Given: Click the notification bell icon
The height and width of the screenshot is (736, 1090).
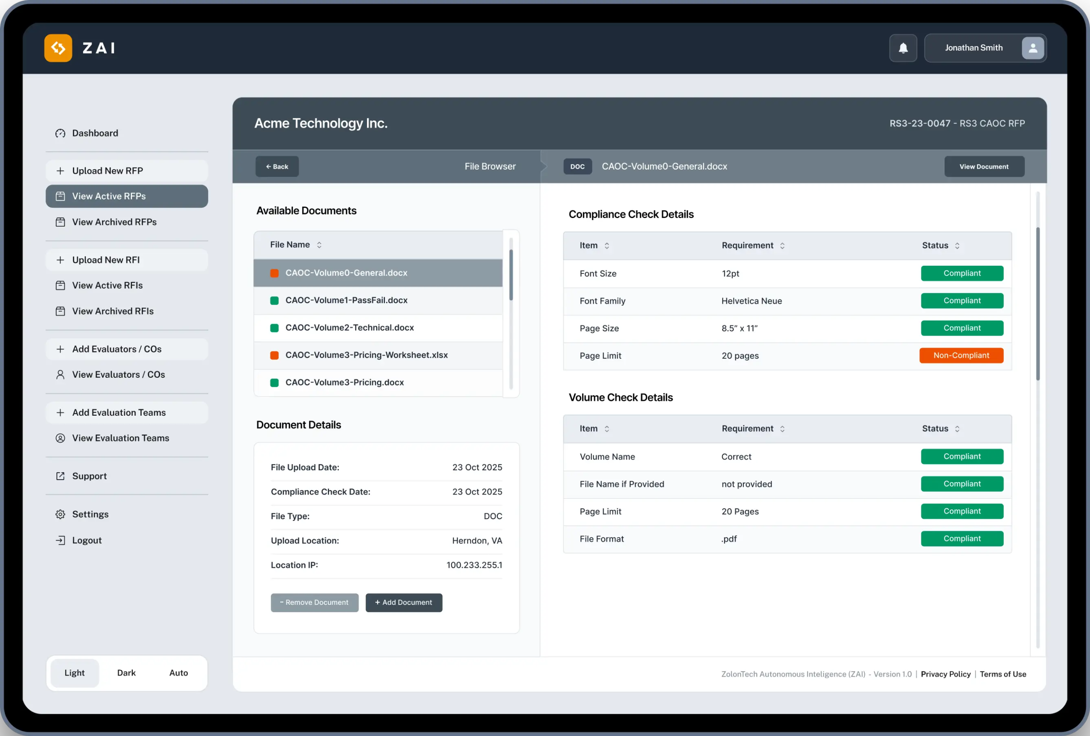Looking at the screenshot, I should pos(903,48).
